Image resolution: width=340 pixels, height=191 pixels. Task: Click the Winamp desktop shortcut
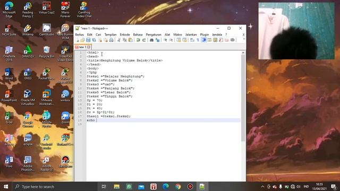pos(28,30)
